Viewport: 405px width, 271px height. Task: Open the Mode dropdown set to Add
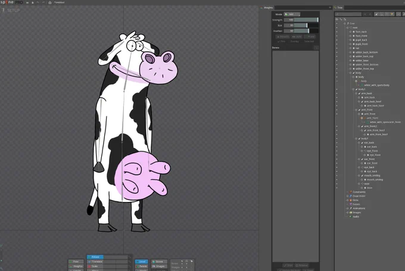point(292,14)
